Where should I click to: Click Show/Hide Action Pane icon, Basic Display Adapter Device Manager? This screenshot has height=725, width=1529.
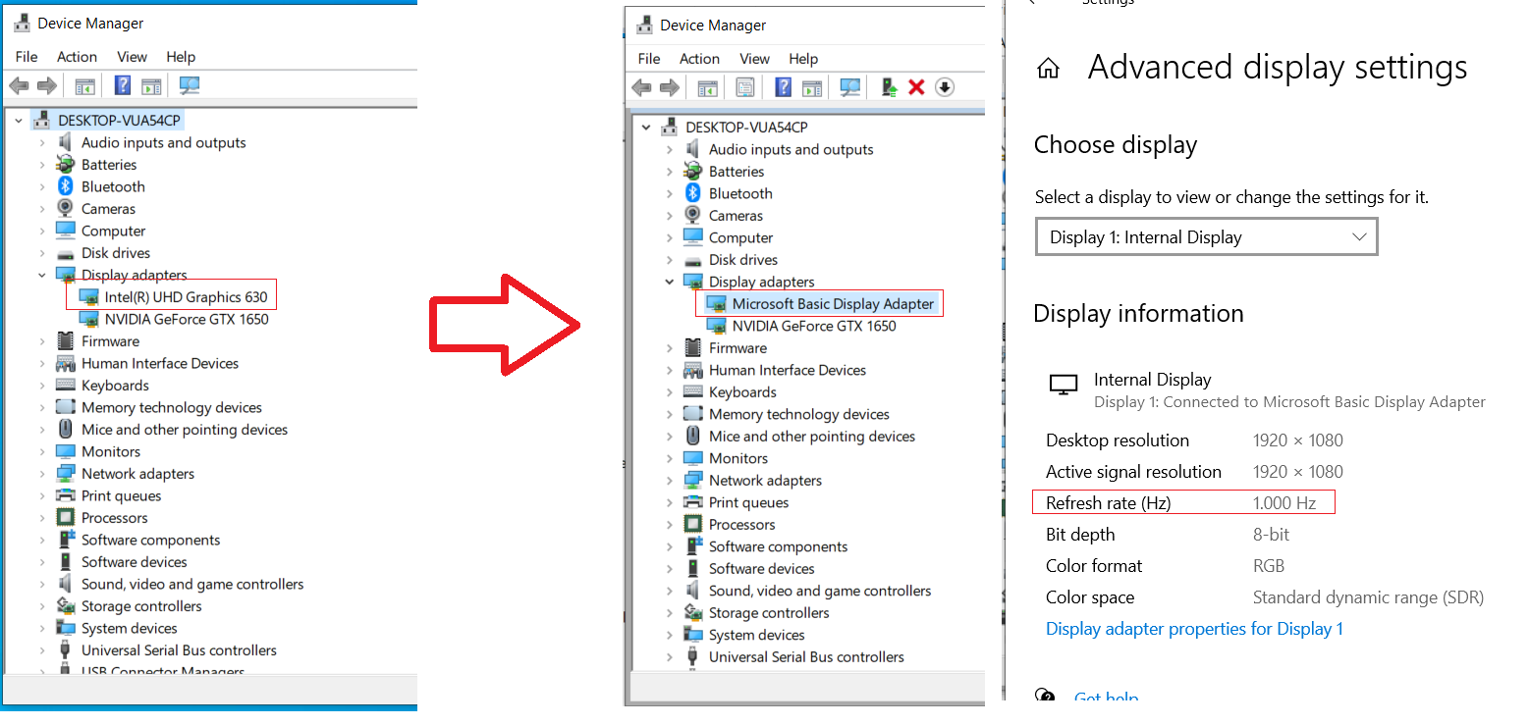(811, 87)
